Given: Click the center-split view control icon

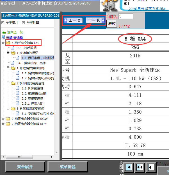Looking at the screenshot, I should point(140,167).
